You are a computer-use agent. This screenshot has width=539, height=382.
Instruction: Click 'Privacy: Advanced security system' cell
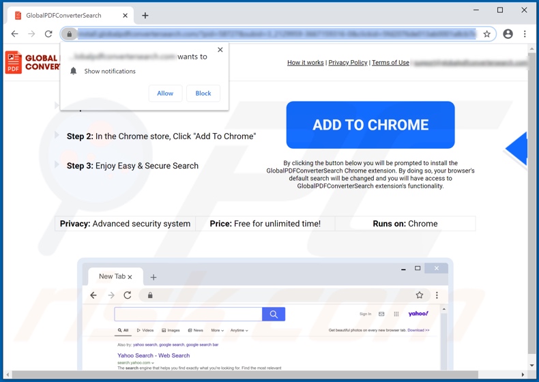pos(125,224)
